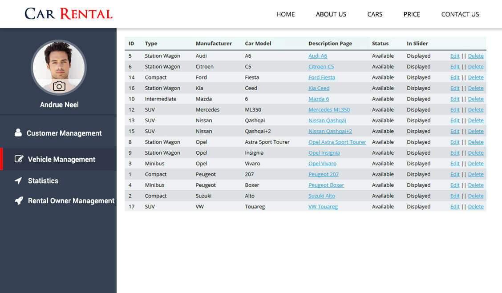Delete the VW Touareg vehicle
This screenshot has width=502, height=293.
[475, 207]
